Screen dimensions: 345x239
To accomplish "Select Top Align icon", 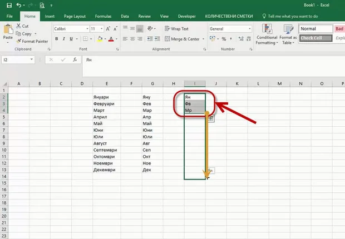I will (x=125, y=28).
